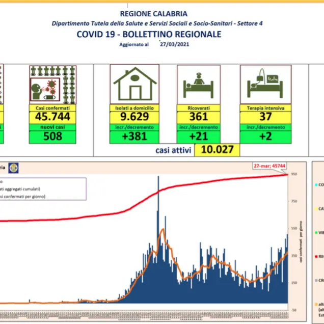Click the Casi confermati value 45.744
Viewport: 324px width, 324px height.
click(52, 117)
